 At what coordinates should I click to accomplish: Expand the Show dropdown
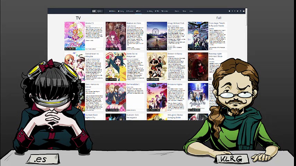(185, 11)
